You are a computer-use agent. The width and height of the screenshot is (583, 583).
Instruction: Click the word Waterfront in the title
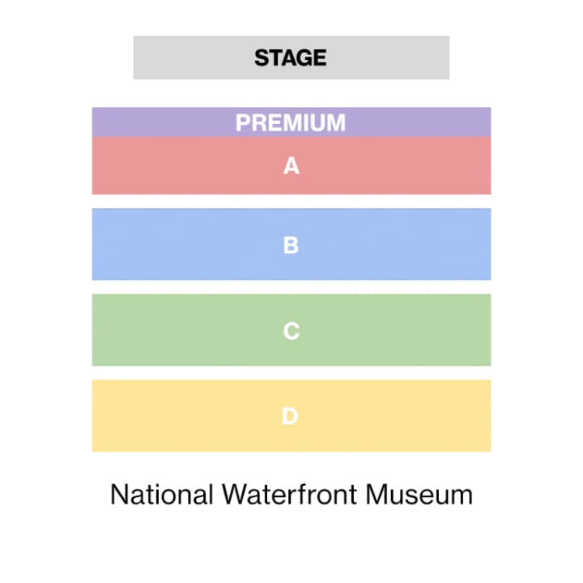pos(289,495)
